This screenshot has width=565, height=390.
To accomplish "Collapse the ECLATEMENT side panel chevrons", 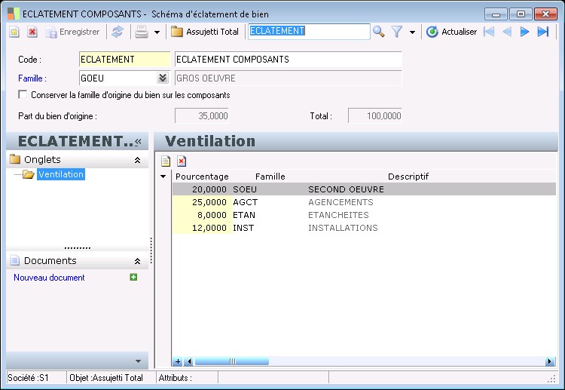I will (138, 142).
